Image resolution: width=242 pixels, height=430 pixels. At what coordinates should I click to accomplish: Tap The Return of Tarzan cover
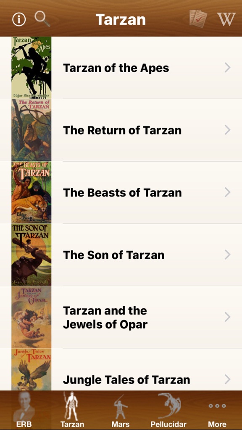pyautogui.click(x=31, y=130)
